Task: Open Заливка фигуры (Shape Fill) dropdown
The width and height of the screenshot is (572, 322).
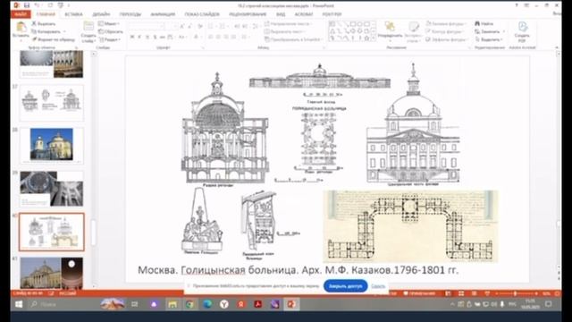Action: pos(446,24)
